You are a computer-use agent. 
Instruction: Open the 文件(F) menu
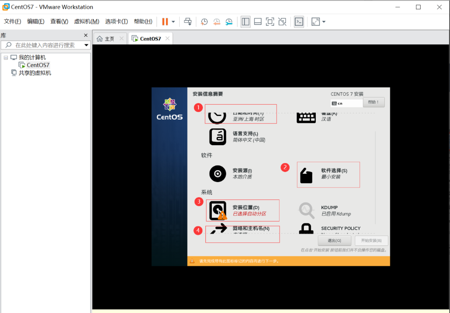[x=13, y=22]
